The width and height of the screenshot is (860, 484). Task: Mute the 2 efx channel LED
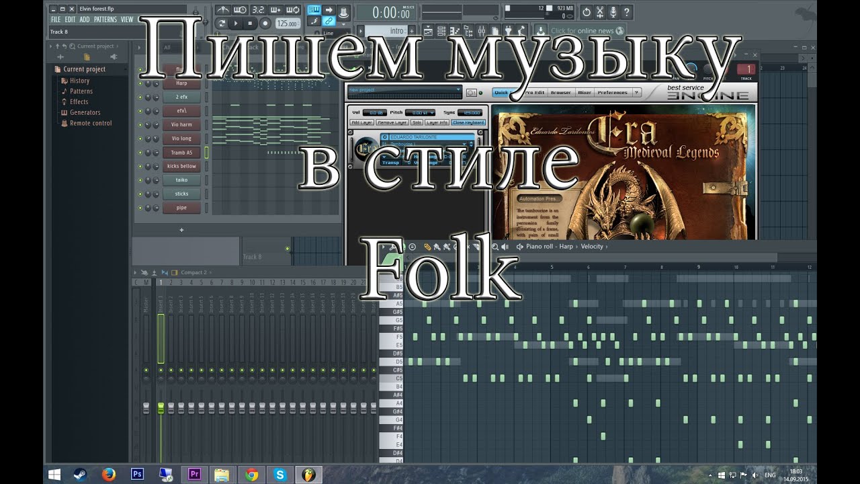[x=140, y=97]
